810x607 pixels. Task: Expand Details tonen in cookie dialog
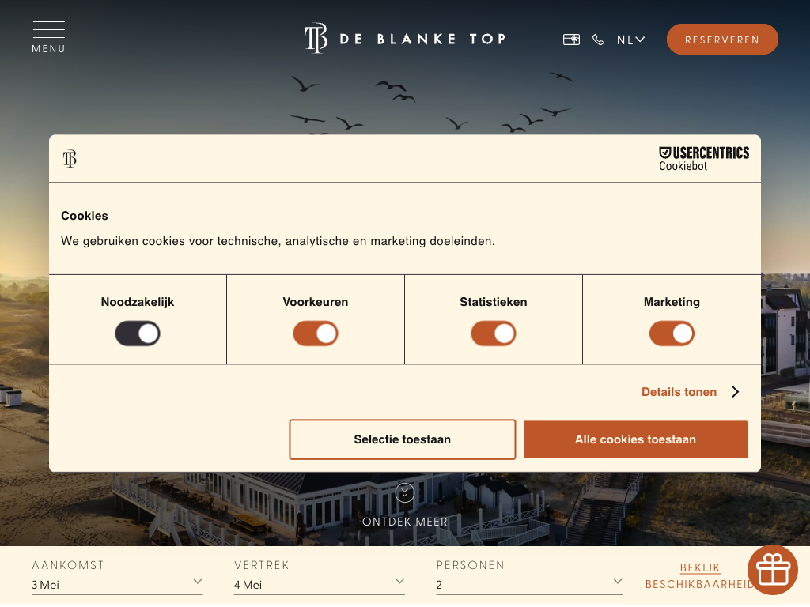coord(689,392)
